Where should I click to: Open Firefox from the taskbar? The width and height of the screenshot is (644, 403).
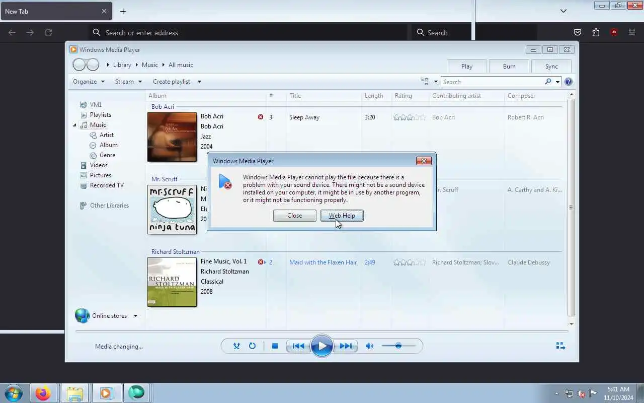pos(43,393)
